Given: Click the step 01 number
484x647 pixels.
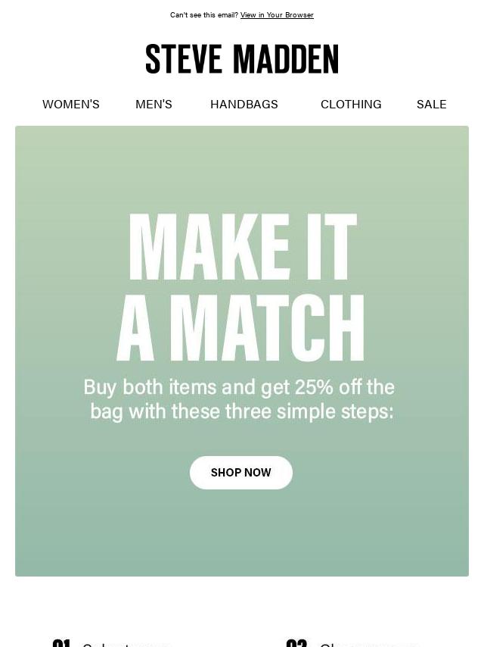Looking at the screenshot, I should pyautogui.click(x=62, y=643).
